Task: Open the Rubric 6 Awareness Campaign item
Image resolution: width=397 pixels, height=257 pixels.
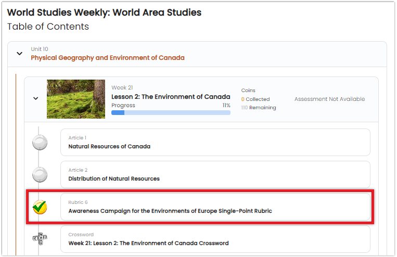Action: click(x=215, y=207)
